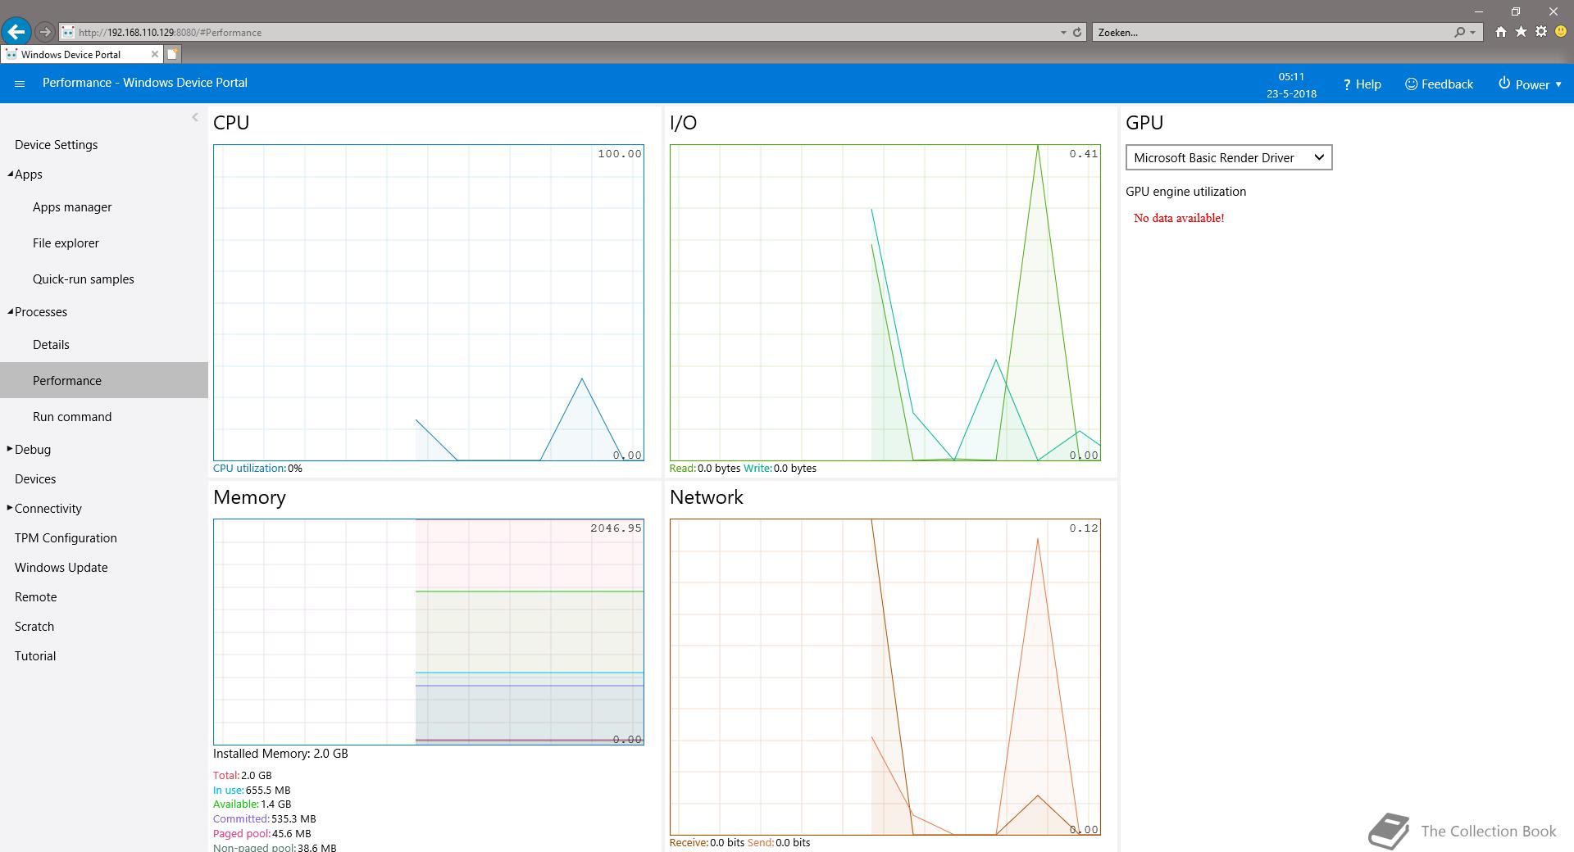The image size is (1574, 852).
Task: Open the browser home icon
Action: (x=1500, y=32)
